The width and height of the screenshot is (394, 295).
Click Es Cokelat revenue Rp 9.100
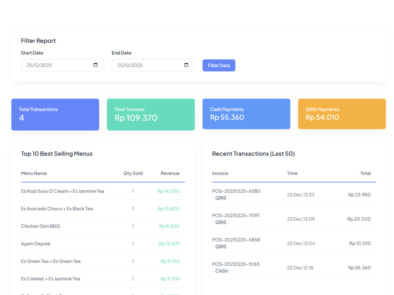170,279
